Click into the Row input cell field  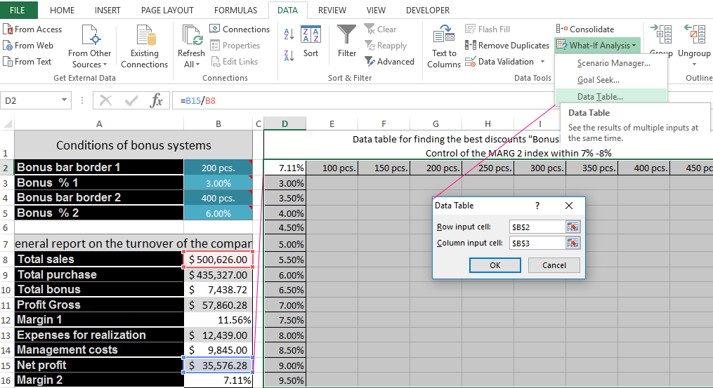(537, 227)
